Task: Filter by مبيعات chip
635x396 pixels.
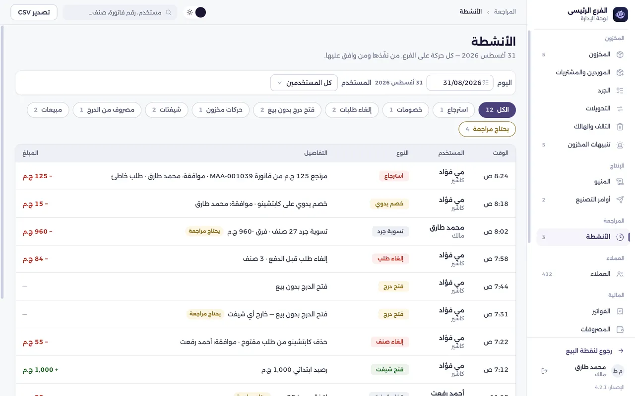Action: pos(48,110)
